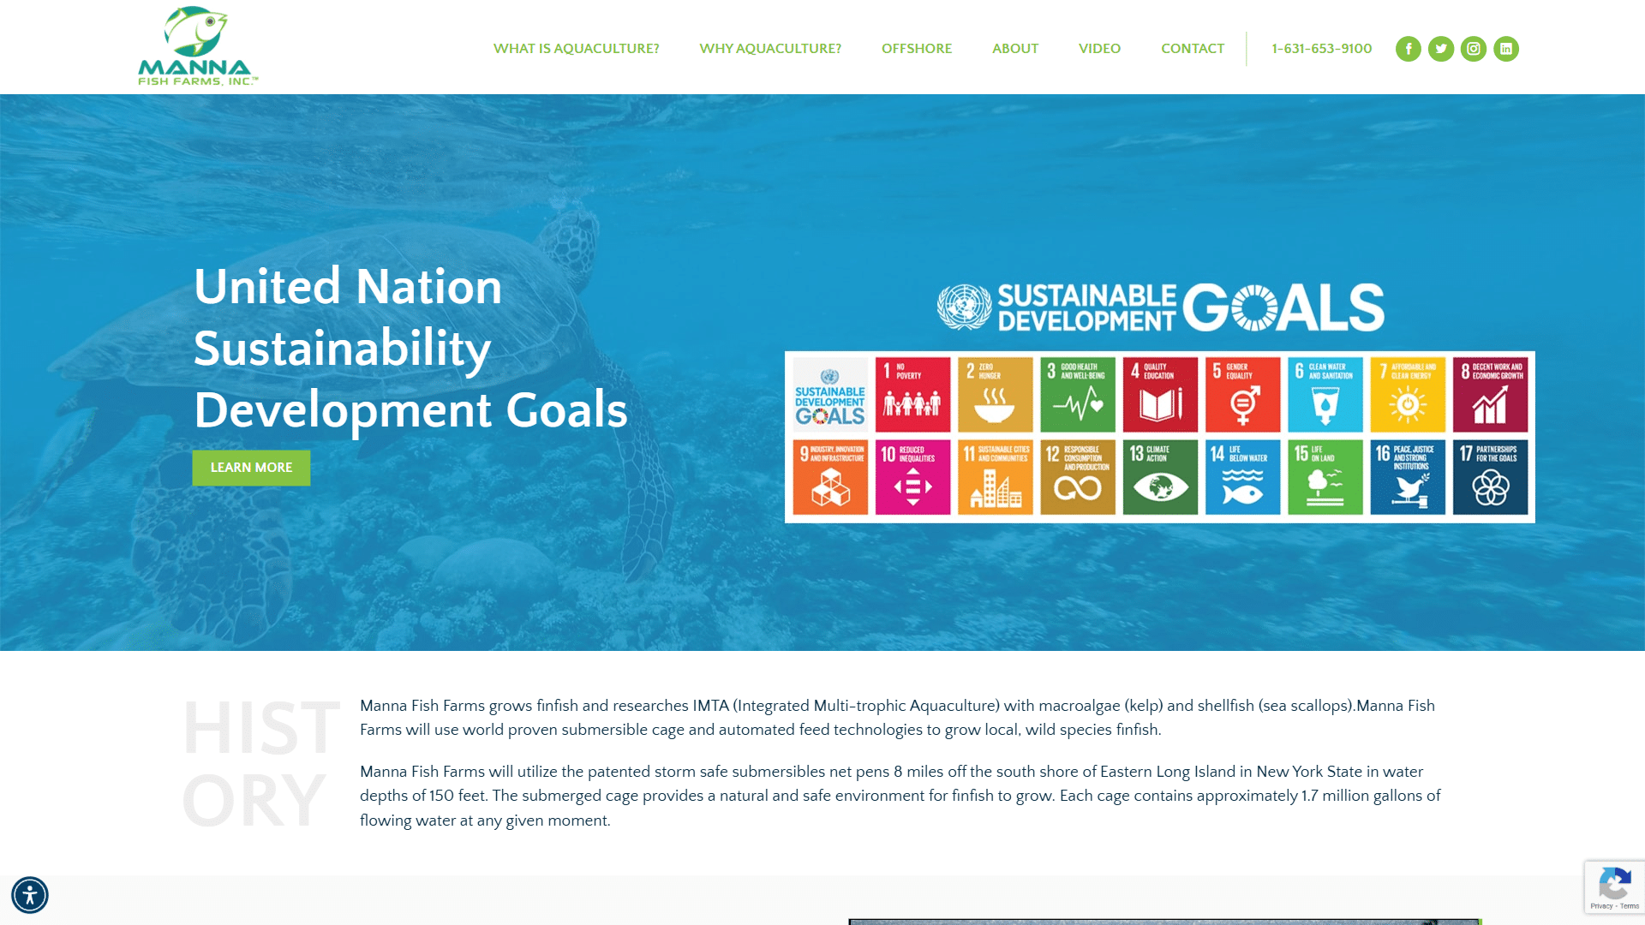
Task: Click the reCAPTCHA badge icon
Action: 1614,882
